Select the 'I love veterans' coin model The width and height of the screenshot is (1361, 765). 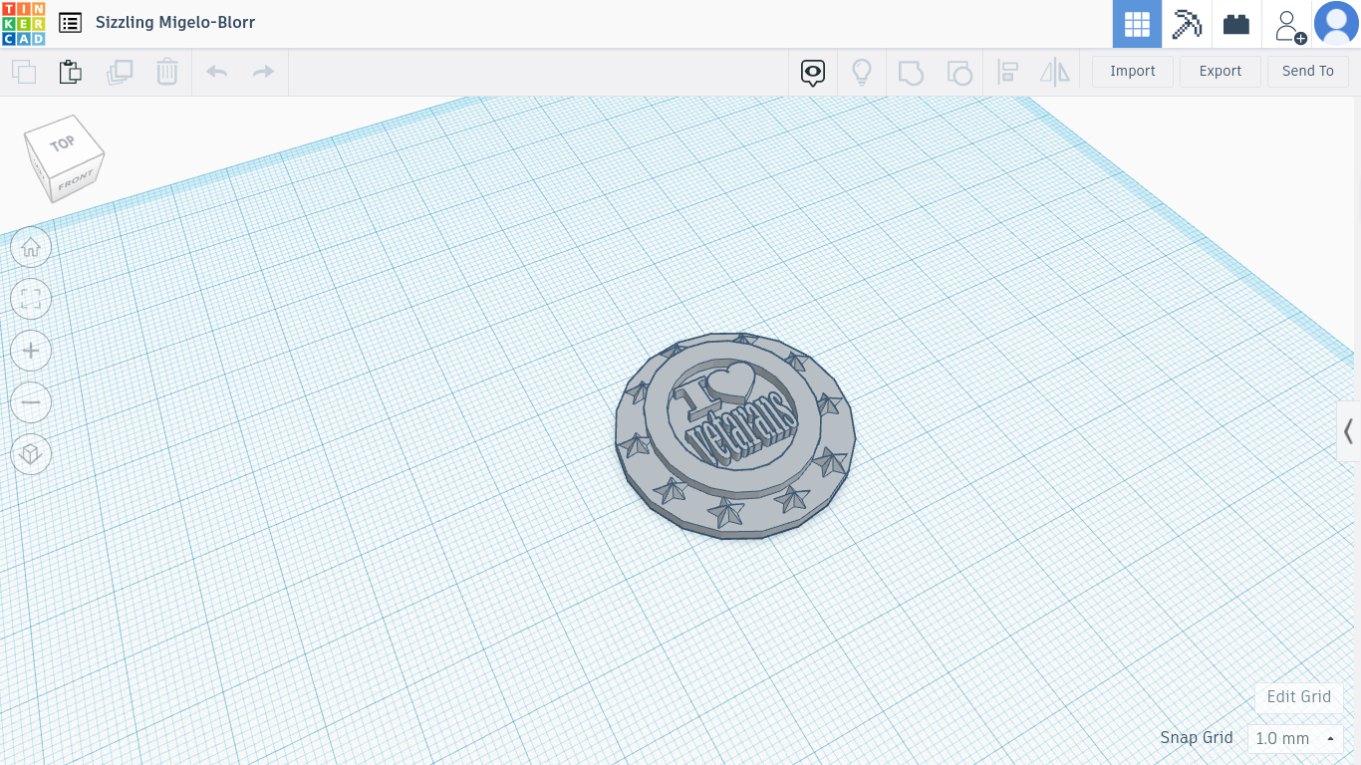coord(735,435)
